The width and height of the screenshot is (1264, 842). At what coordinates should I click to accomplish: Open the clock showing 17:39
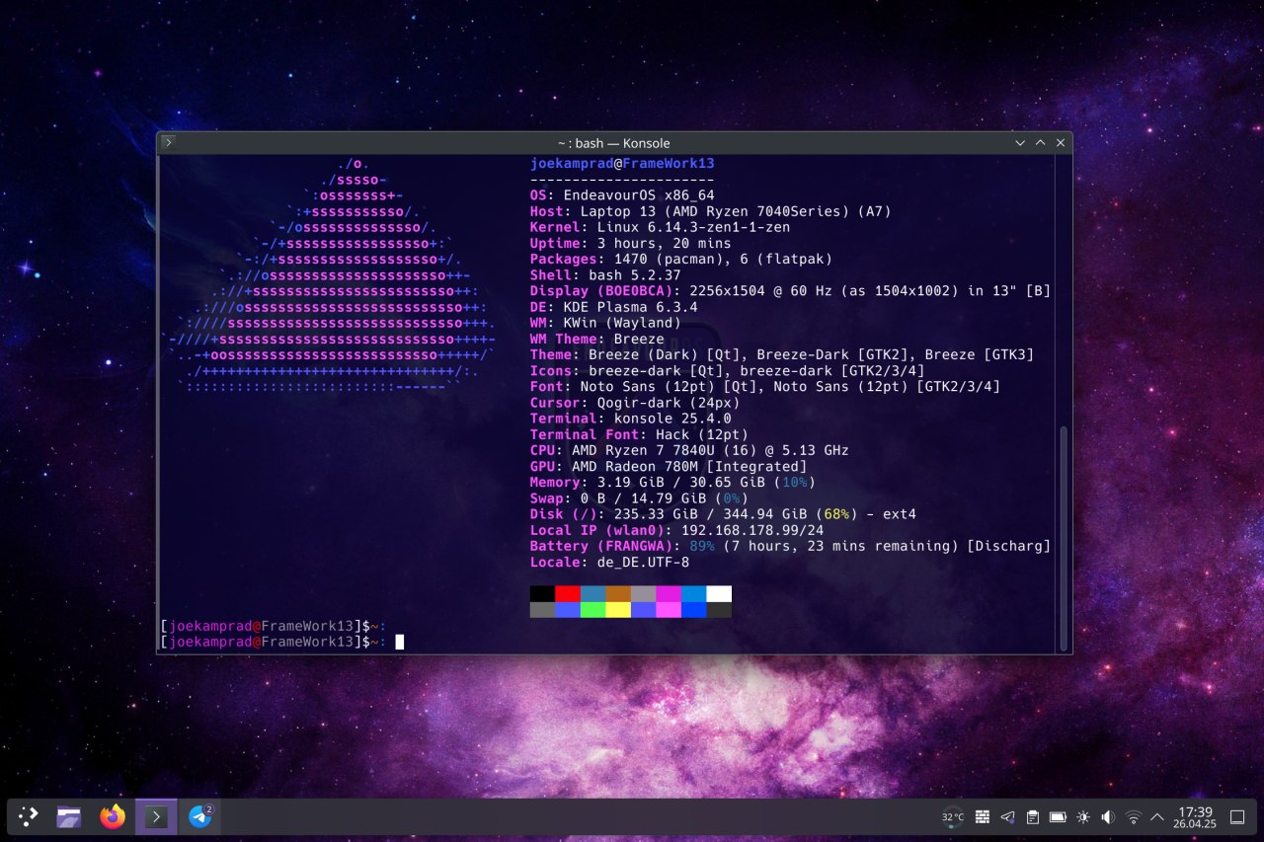pyautogui.click(x=1195, y=817)
